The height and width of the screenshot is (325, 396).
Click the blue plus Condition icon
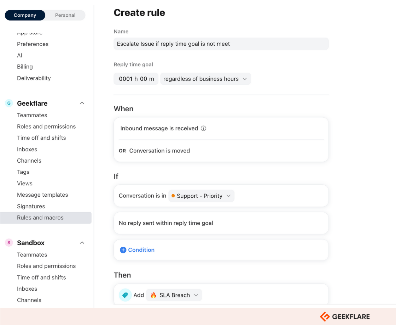123,250
